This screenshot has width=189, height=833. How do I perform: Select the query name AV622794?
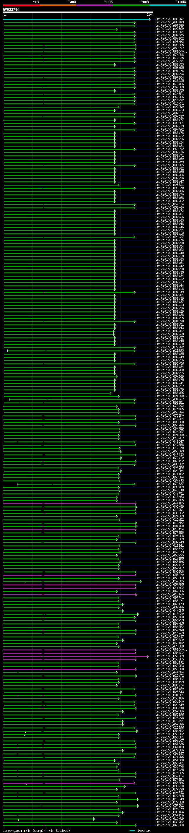tap(11, 10)
